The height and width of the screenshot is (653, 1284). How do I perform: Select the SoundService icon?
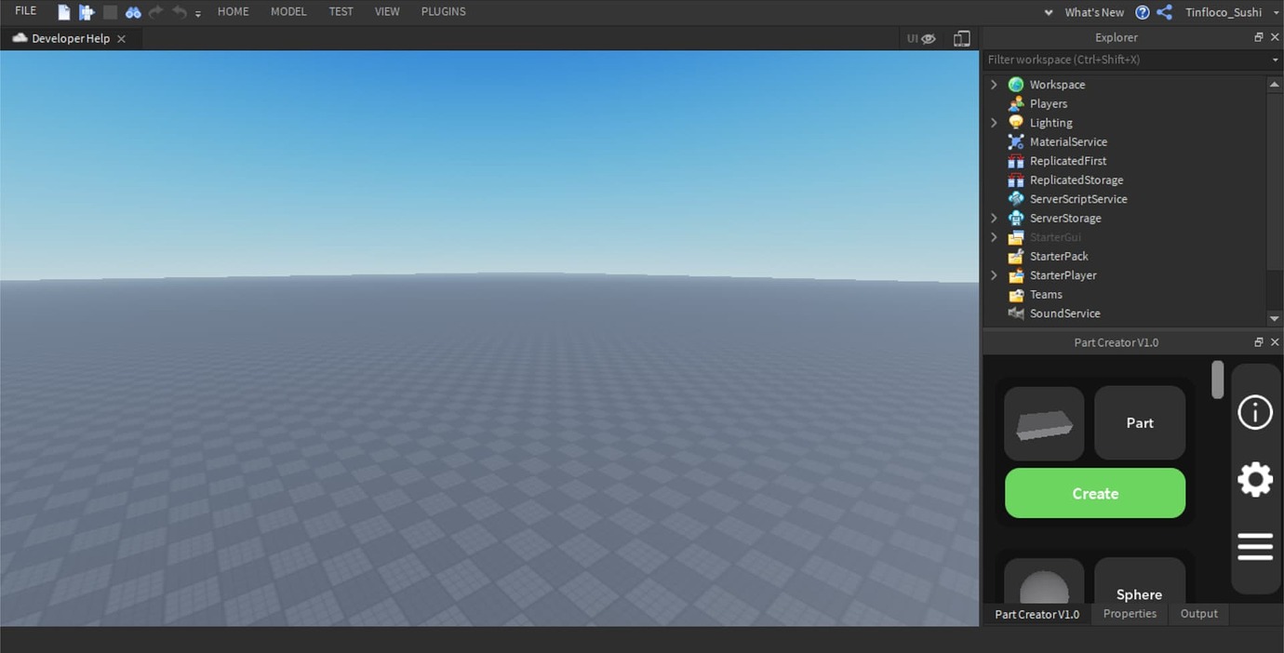[x=1016, y=313]
